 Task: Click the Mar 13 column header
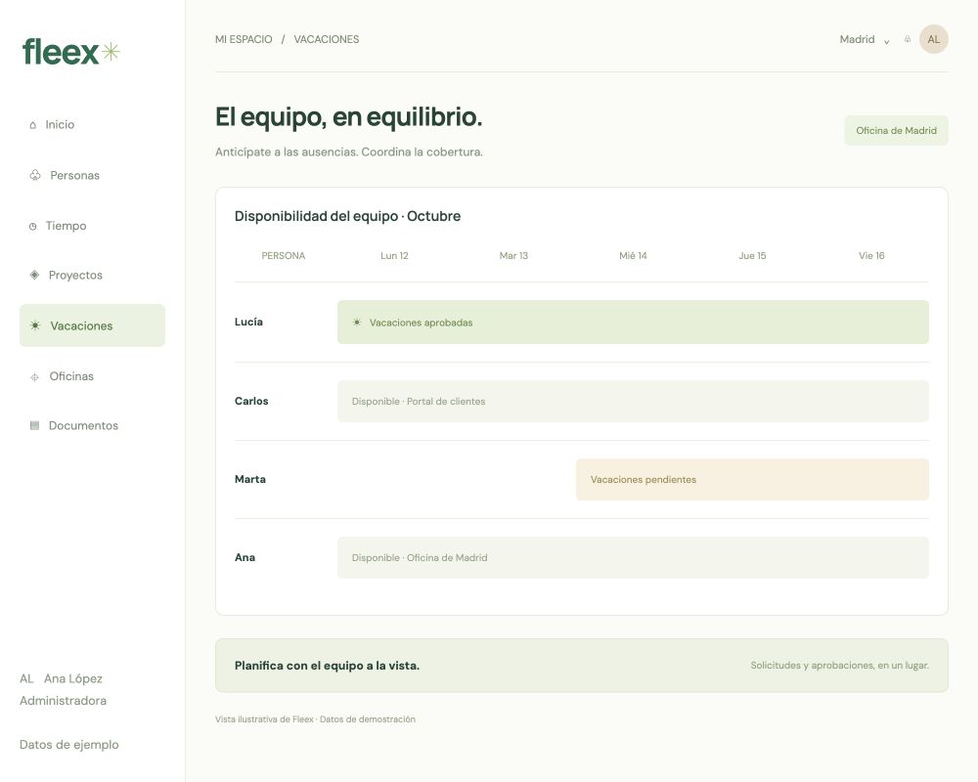point(513,256)
